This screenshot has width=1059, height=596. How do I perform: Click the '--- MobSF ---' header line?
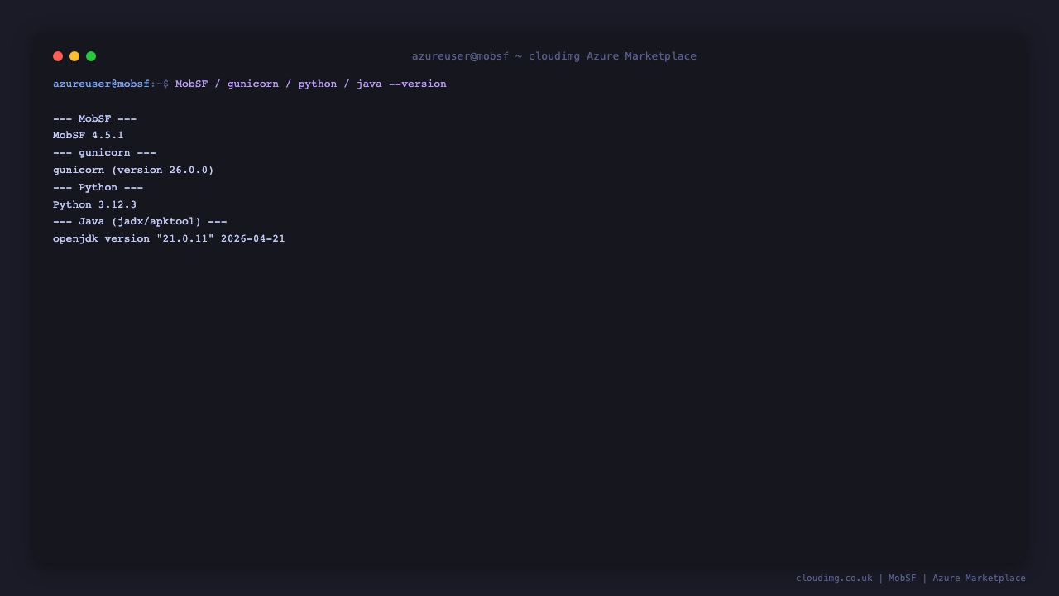pyautogui.click(x=94, y=118)
